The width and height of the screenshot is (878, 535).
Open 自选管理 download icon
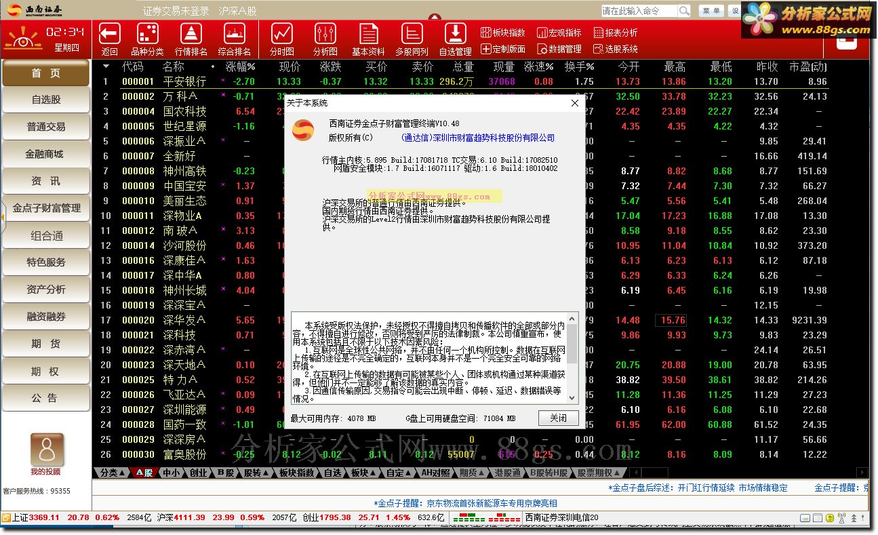click(x=456, y=34)
